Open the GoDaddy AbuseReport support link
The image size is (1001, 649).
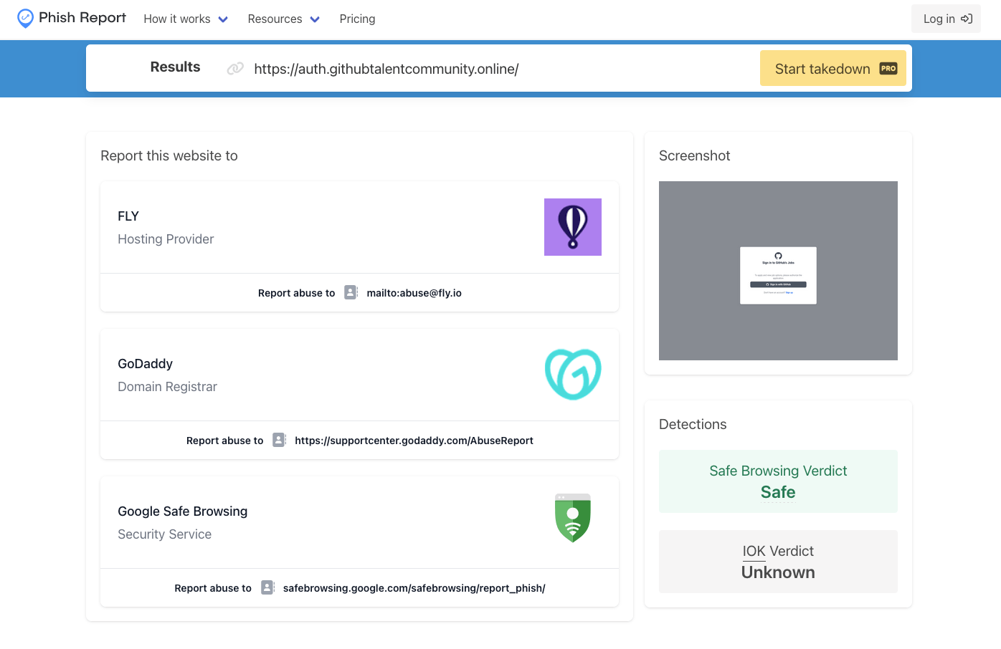(414, 441)
